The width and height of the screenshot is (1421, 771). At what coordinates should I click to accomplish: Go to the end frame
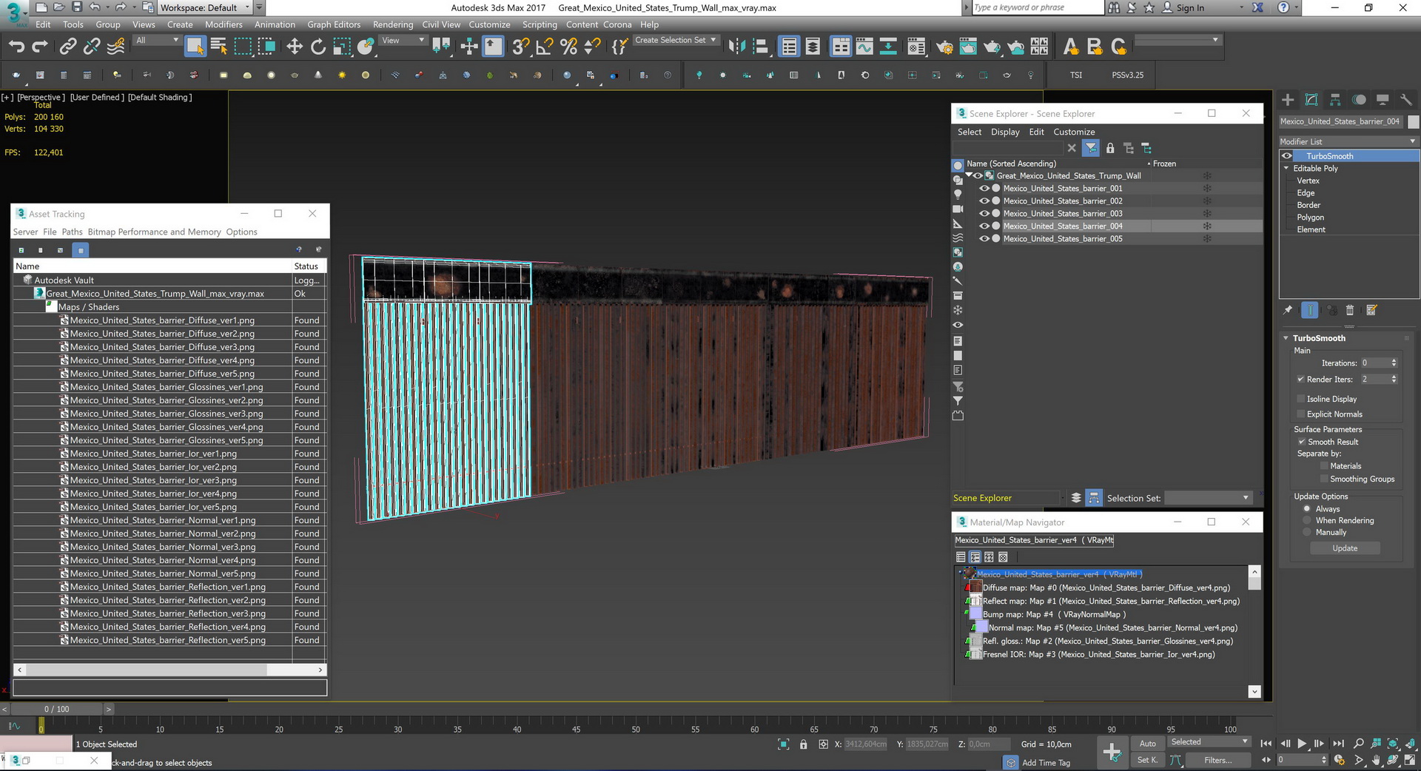click(x=1338, y=744)
